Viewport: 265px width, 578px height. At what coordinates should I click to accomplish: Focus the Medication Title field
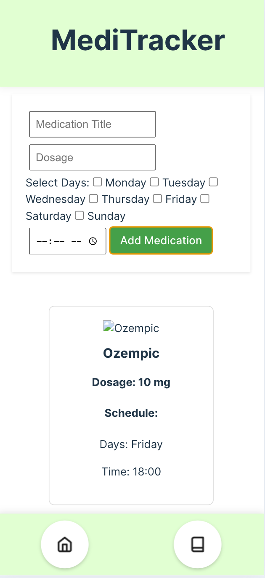[x=93, y=124]
